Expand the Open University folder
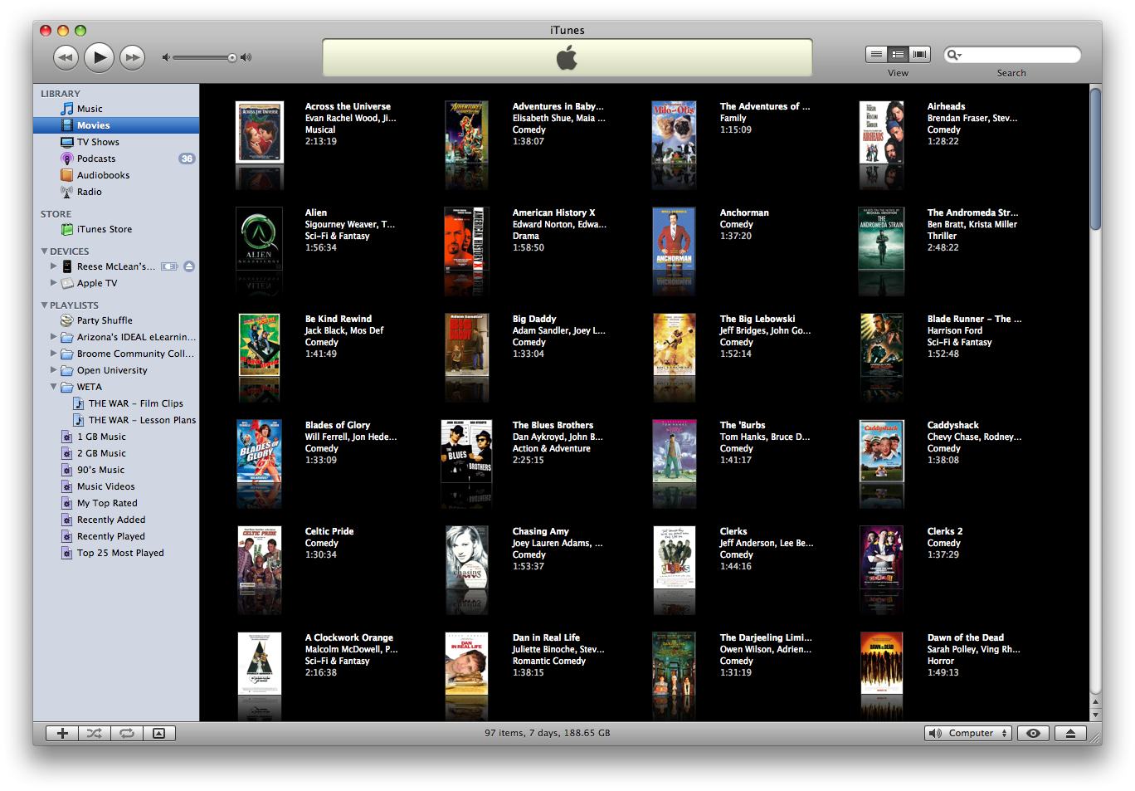The width and height of the screenshot is (1135, 791). coord(54,370)
